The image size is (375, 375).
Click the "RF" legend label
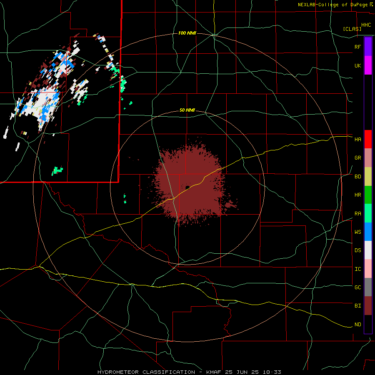pos(357,47)
